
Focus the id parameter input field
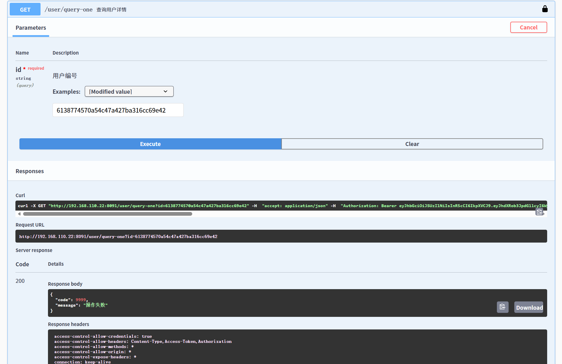click(x=118, y=110)
